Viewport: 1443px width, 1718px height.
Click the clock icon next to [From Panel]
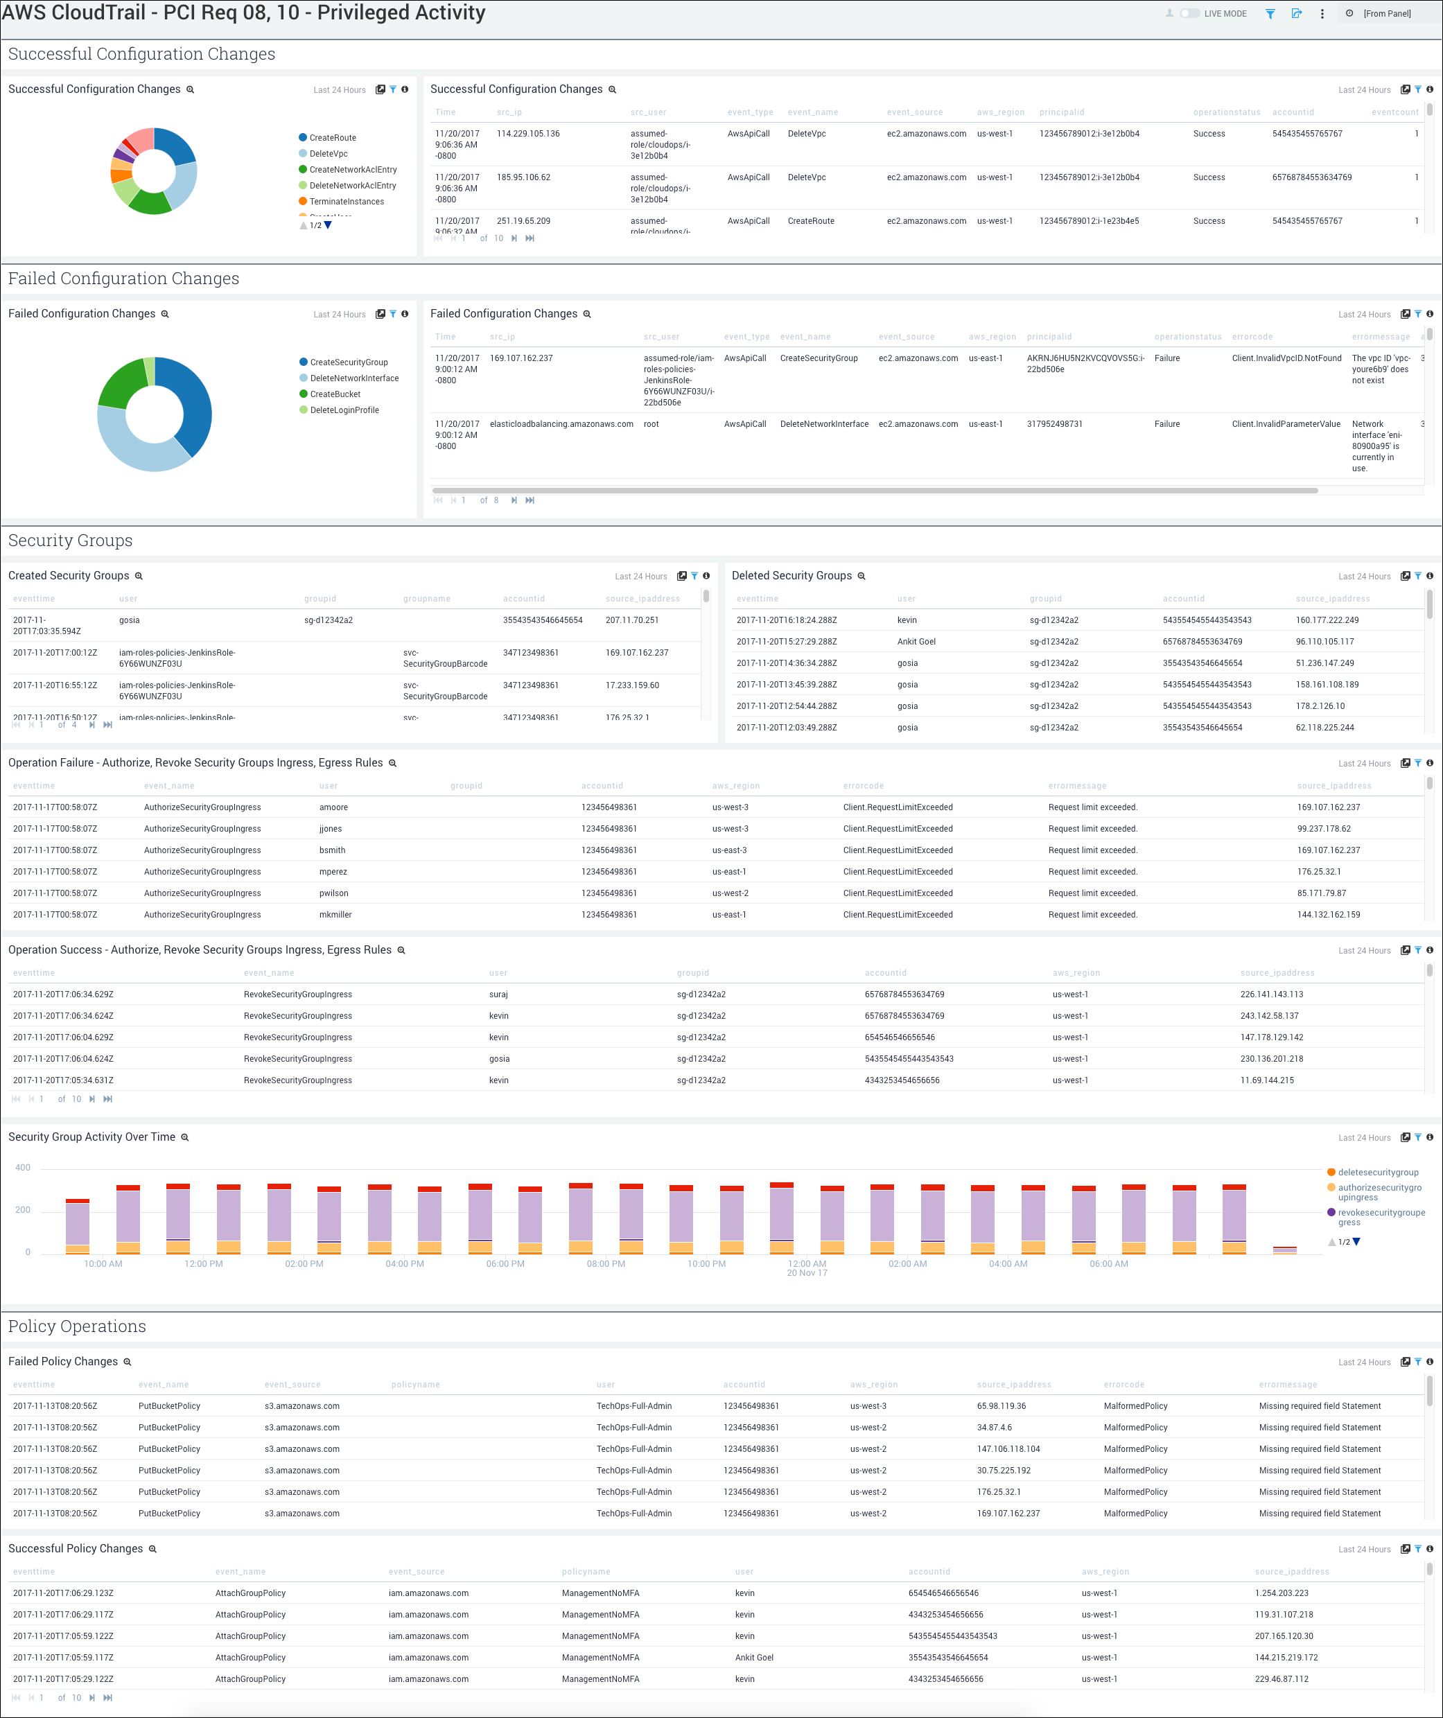pyautogui.click(x=1349, y=13)
